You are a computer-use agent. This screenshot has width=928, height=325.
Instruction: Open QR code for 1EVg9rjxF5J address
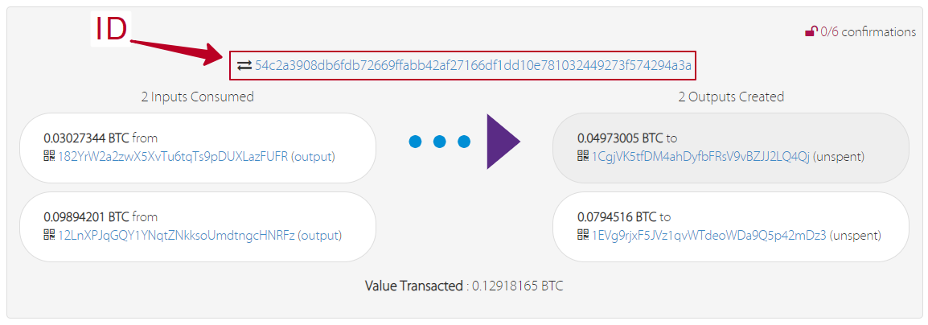(x=583, y=235)
